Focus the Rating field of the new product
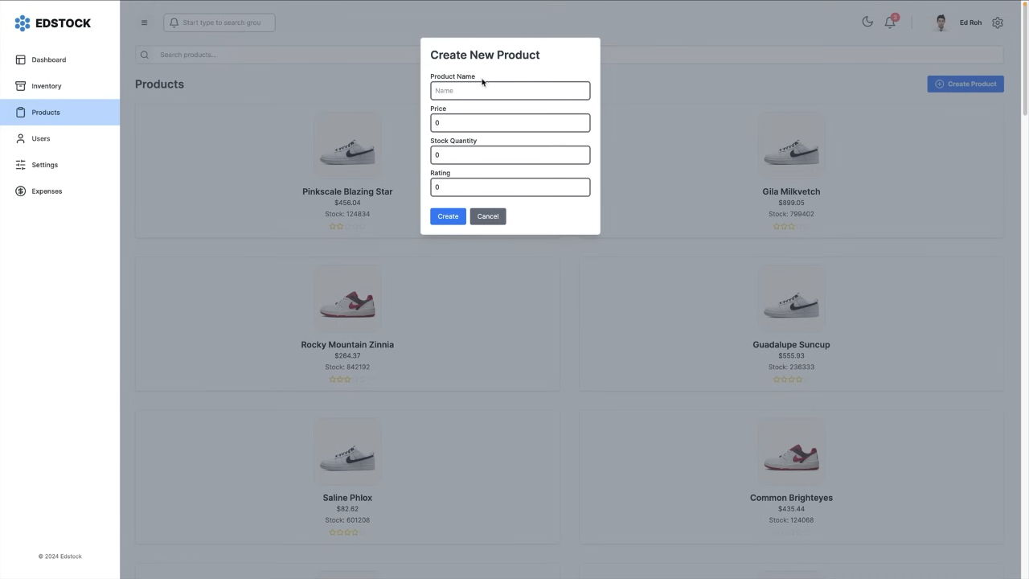 (510, 187)
